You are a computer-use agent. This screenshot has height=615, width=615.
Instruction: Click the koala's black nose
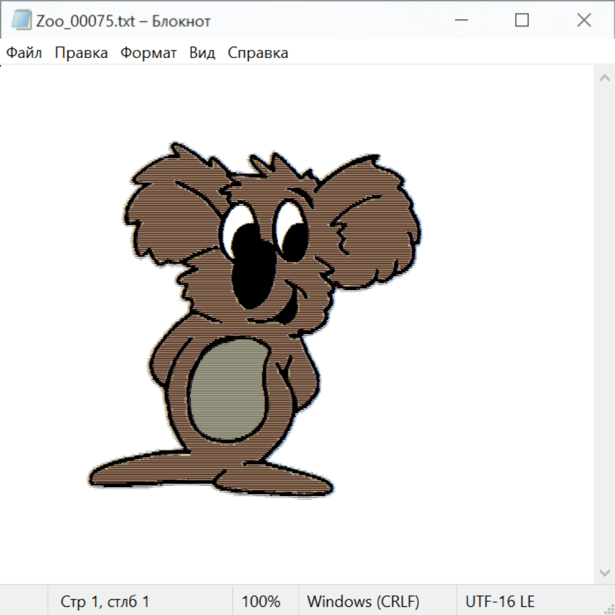[x=251, y=270]
